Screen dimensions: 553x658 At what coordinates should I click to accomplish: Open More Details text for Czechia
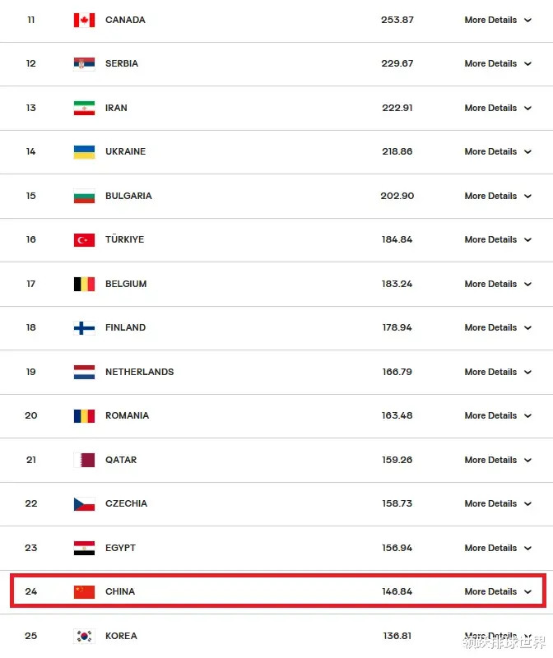[490, 503]
